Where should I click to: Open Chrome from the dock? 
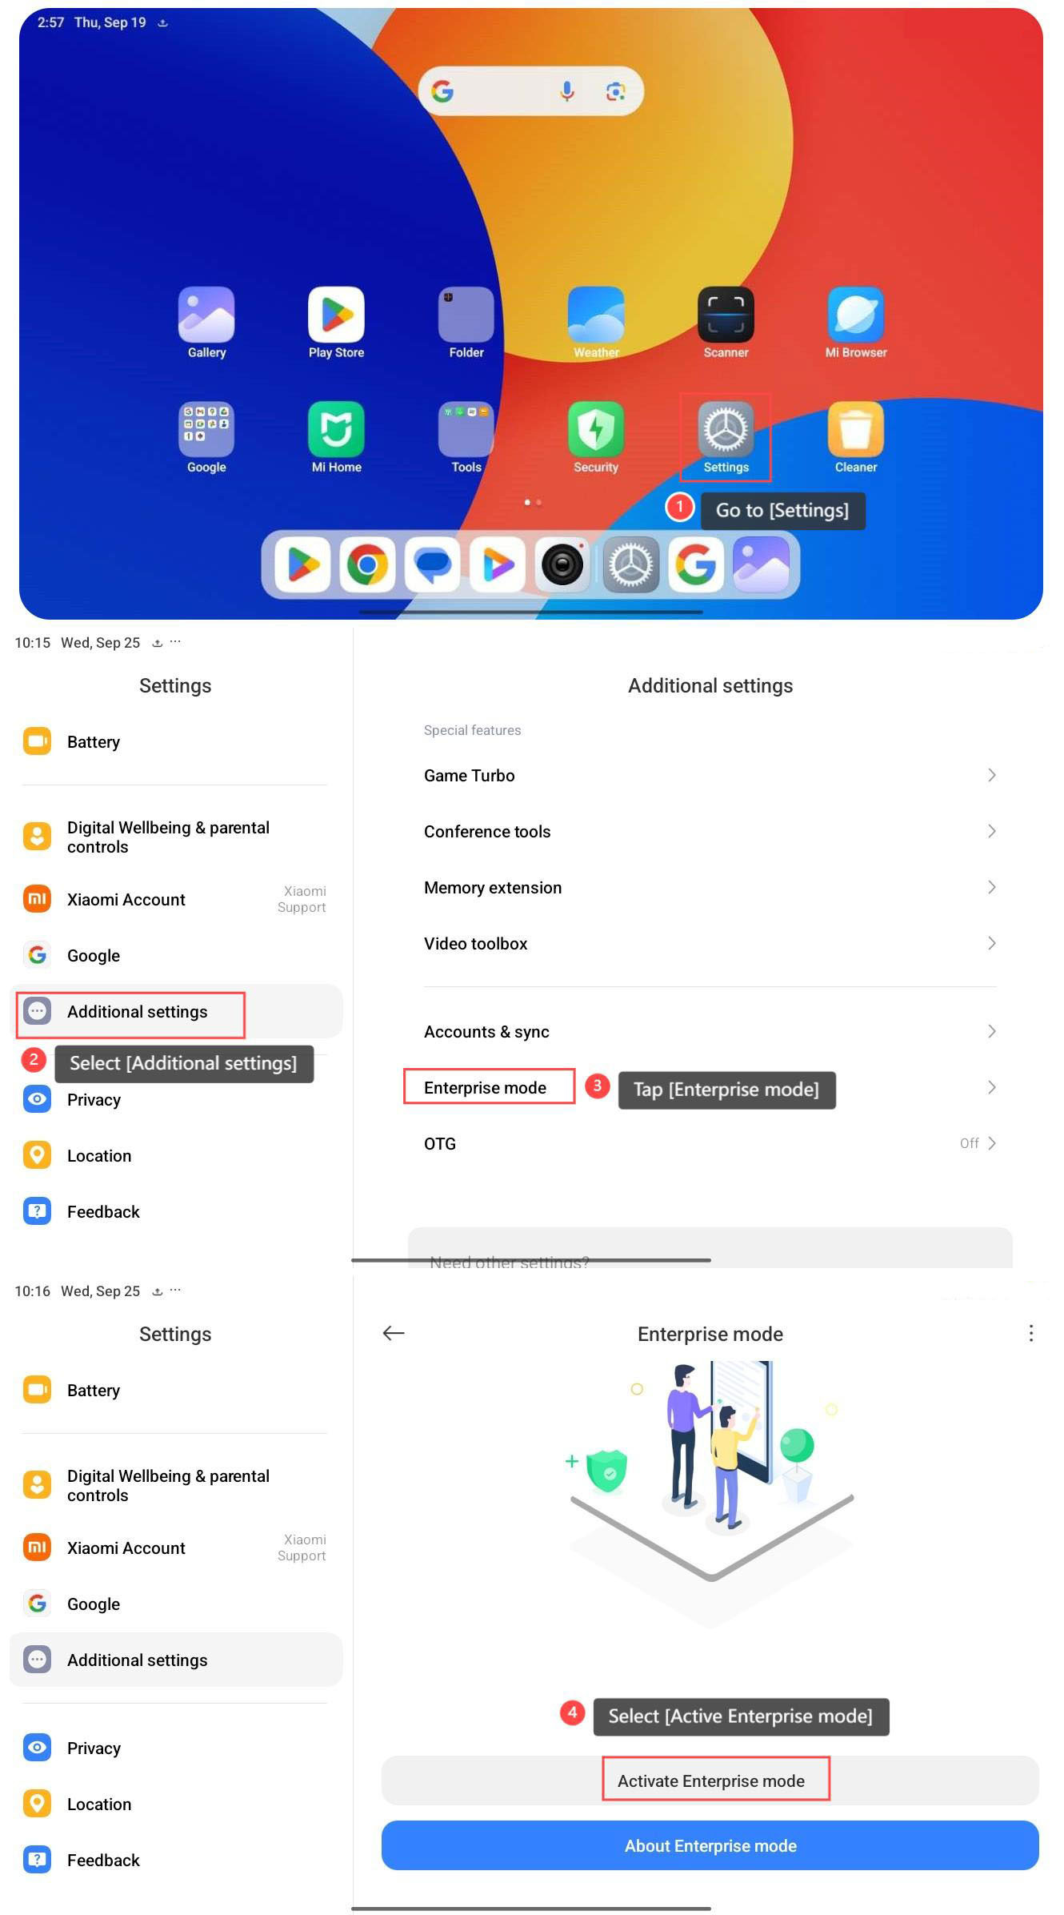pos(367,565)
